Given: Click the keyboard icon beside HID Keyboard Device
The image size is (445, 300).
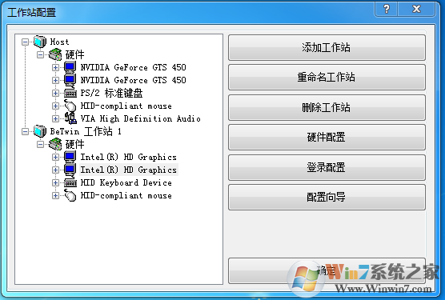Looking at the screenshot, I should point(70,183).
